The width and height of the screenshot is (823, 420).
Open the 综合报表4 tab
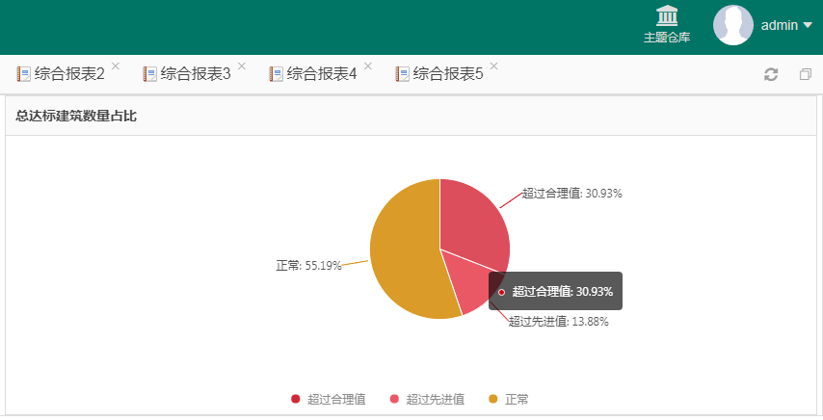(321, 73)
